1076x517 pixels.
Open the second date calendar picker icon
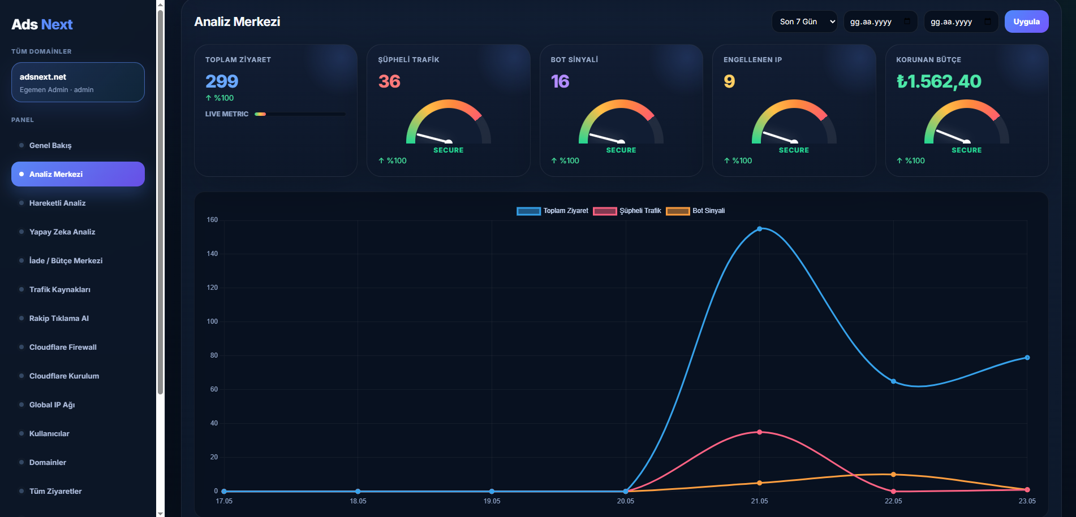tap(987, 21)
